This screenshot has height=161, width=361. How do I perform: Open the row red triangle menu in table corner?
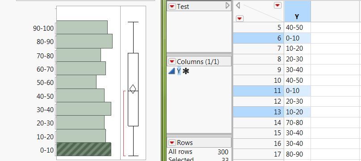[x=239, y=18]
